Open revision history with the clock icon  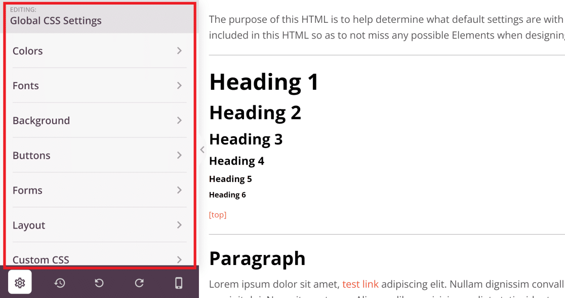59,283
